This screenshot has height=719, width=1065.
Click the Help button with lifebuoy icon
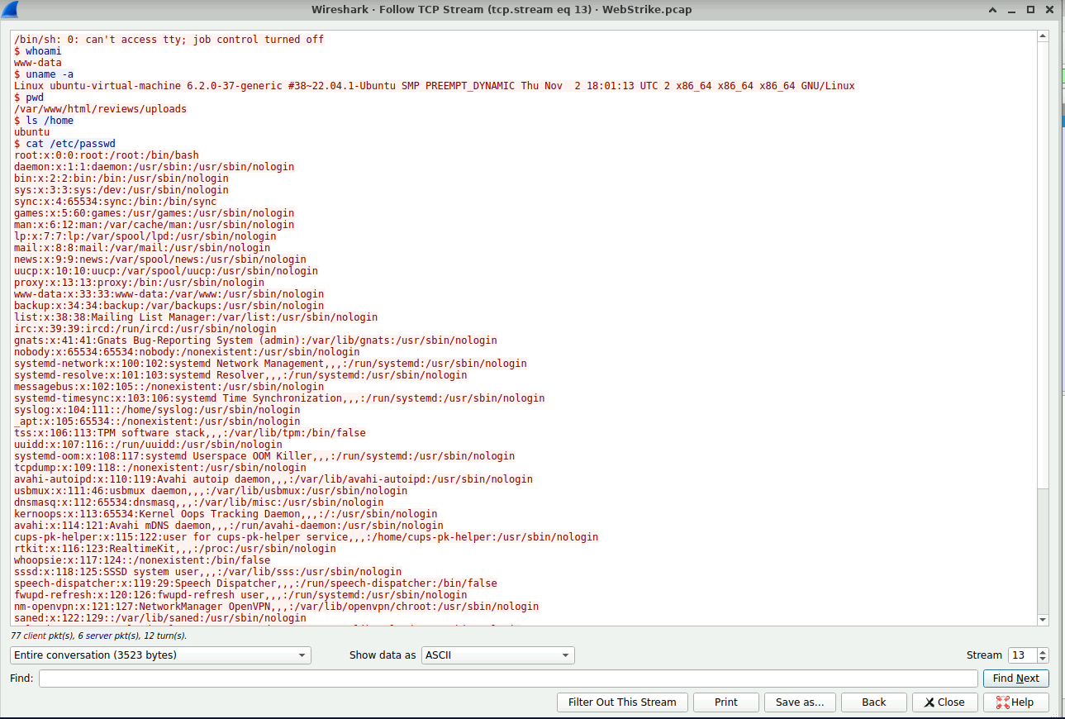tap(1022, 702)
